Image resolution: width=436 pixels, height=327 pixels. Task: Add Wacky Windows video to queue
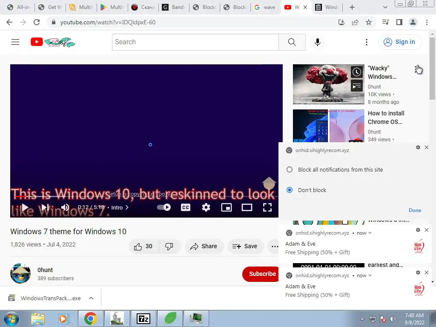coord(357,86)
